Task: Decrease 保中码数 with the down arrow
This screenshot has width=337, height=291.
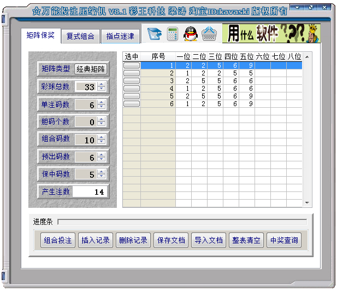Action: coord(101,176)
